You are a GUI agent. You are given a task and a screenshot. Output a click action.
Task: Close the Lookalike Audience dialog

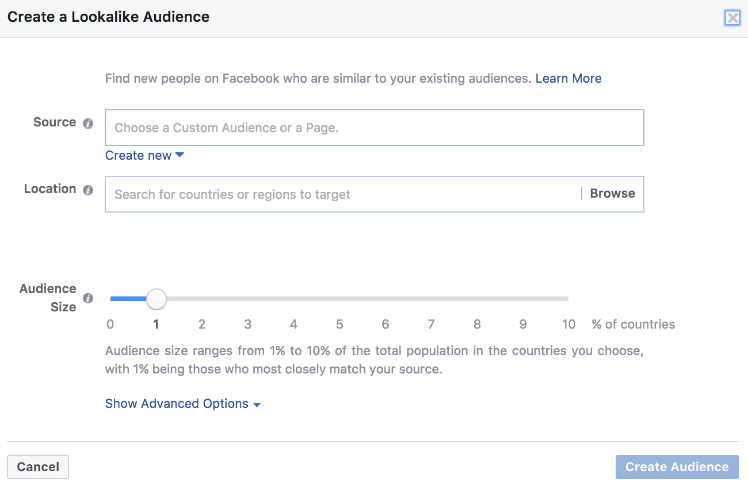coord(732,18)
